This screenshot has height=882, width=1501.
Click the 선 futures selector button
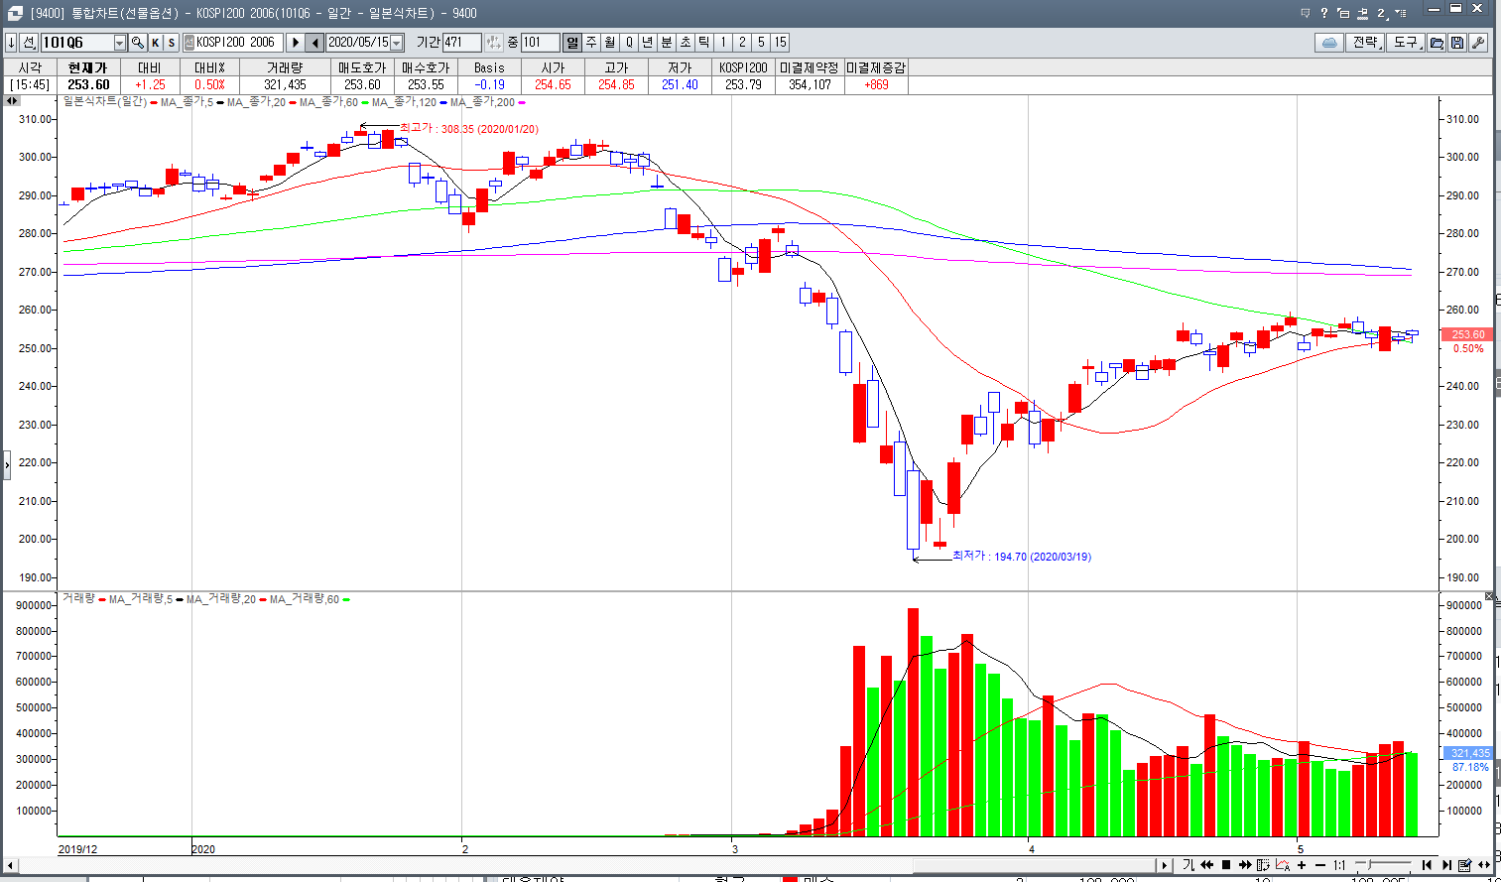(29, 43)
